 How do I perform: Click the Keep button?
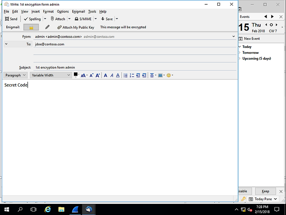pyautogui.click(x=265, y=191)
